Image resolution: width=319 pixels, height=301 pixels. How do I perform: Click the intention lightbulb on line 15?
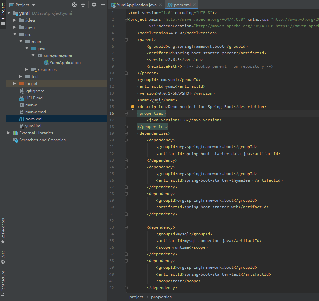coord(133,107)
